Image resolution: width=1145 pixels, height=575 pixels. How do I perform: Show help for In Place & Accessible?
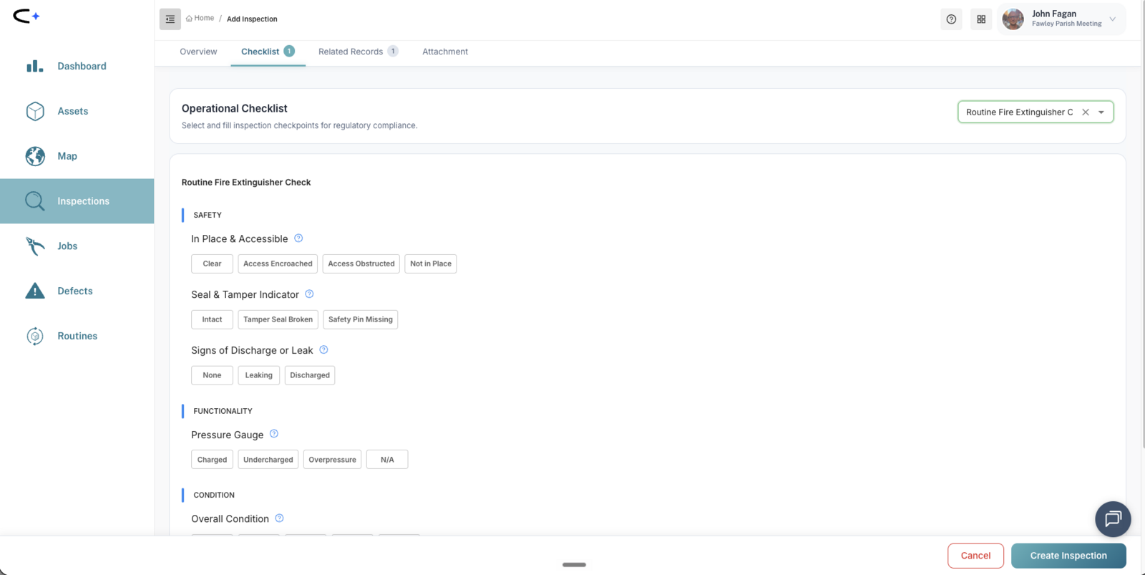click(x=298, y=238)
